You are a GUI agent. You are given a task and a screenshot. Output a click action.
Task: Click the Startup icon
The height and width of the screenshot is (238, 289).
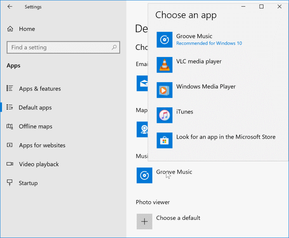click(9, 183)
